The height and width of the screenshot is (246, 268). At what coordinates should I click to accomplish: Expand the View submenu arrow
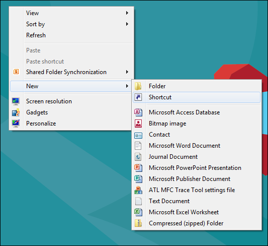coord(127,13)
